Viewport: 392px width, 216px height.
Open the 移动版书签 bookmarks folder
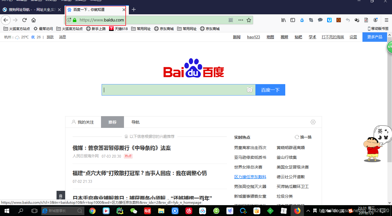click(378, 29)
